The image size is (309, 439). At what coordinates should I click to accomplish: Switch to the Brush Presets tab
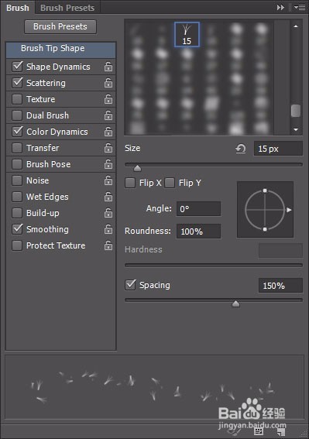point(67,8)
